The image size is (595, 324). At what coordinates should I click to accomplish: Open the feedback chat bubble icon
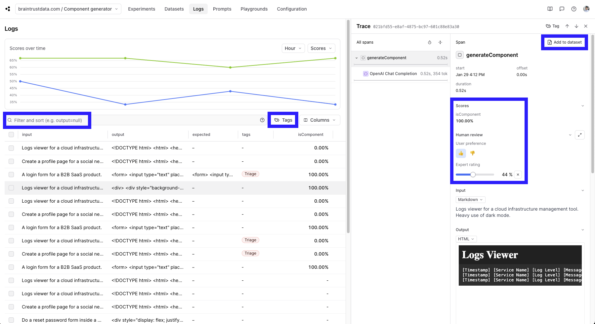(x=562, y=9)
